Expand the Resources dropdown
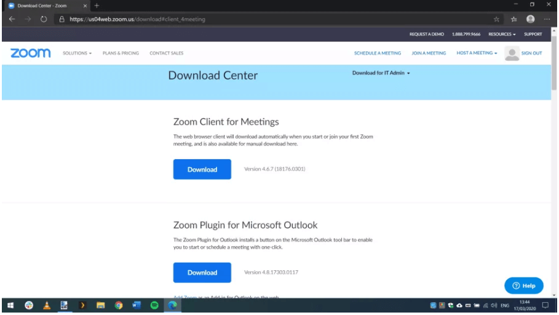This screenshot has height=315, width=559. [x=502, y=34]
